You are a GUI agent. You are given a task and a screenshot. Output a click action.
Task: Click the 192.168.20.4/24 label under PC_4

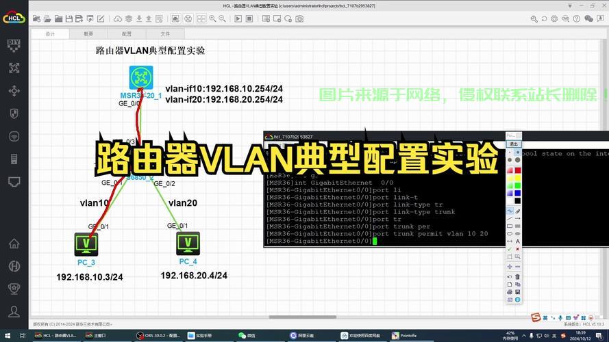click(x=194, y=276)
